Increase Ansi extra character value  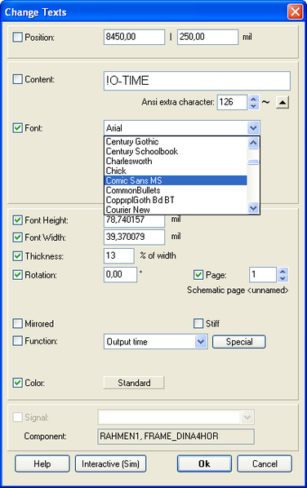253,100
